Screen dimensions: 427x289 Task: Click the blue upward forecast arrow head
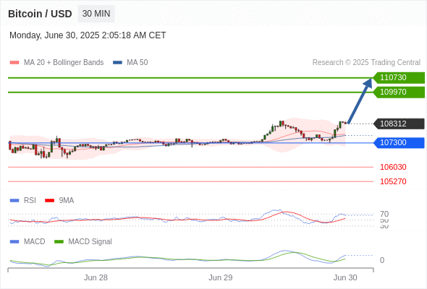point(368,82)
